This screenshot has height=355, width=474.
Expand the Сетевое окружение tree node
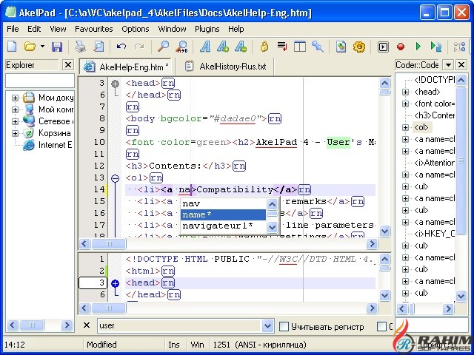click(x=15, y=121)
